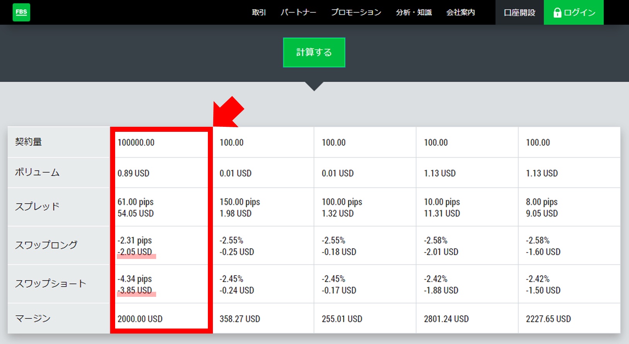The image size is (629, 344).
Task: Click the -4.34 pips swap short value
Action: (x=134, y=279)
